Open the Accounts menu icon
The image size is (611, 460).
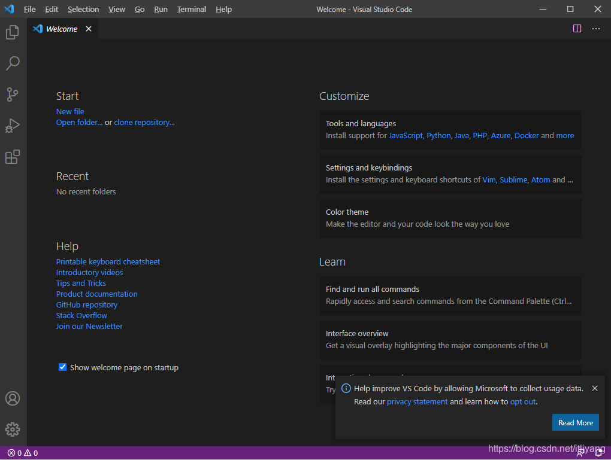click(x=13, y=398)
